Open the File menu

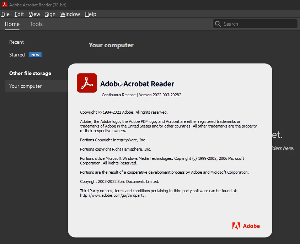[5, 14]
